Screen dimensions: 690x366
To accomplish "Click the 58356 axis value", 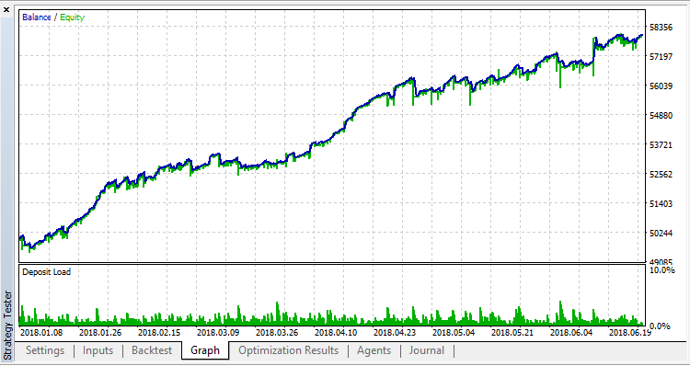I will (661, 28).
